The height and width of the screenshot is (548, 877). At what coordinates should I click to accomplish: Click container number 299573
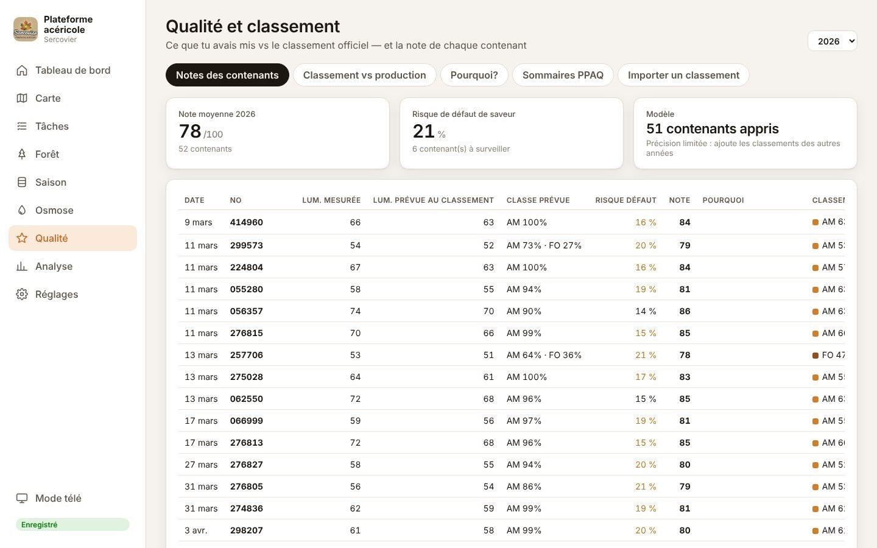(x=247, y=245)
